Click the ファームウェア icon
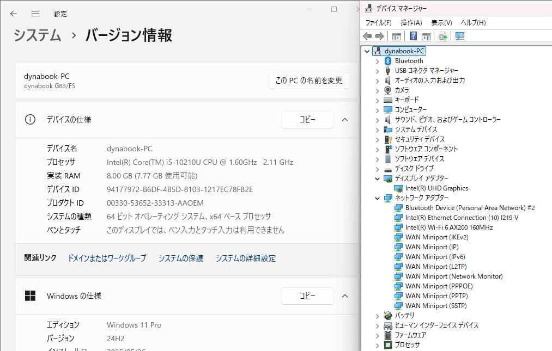The width and height of the screenshot is (552, 351). tap(387, 335)
